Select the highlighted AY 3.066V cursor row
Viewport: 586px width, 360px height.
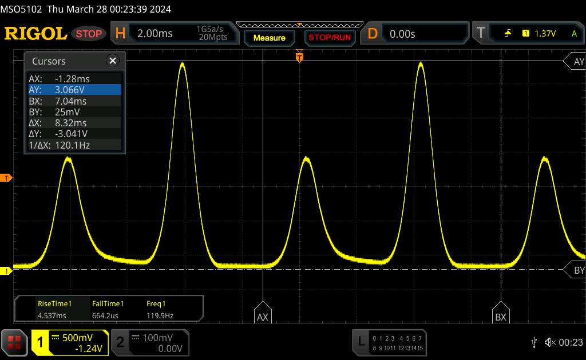(x=74, y=90)
